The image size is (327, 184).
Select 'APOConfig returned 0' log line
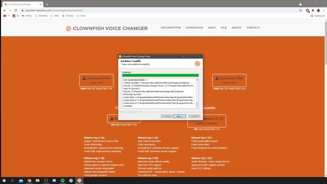pyautogui.click(x=132, y=94)
